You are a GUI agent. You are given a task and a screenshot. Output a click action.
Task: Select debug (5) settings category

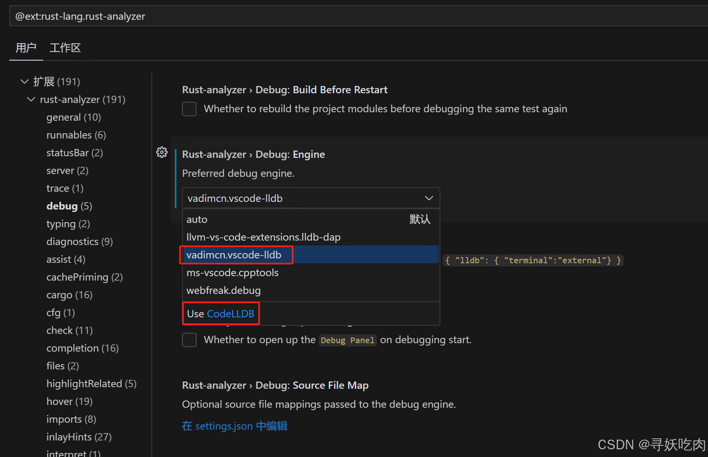click(x=69, y=206)
